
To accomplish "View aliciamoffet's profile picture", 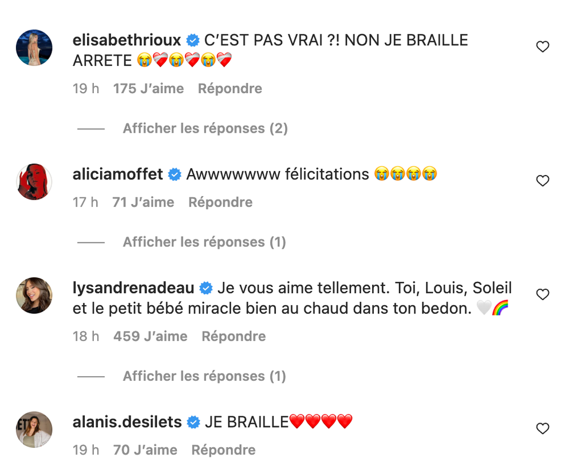I will (x=34, y=181).
